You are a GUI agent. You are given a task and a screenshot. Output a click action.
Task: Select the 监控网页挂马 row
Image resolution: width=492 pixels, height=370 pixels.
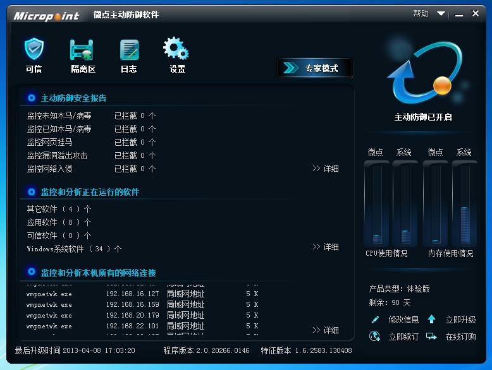click(91, 142)
